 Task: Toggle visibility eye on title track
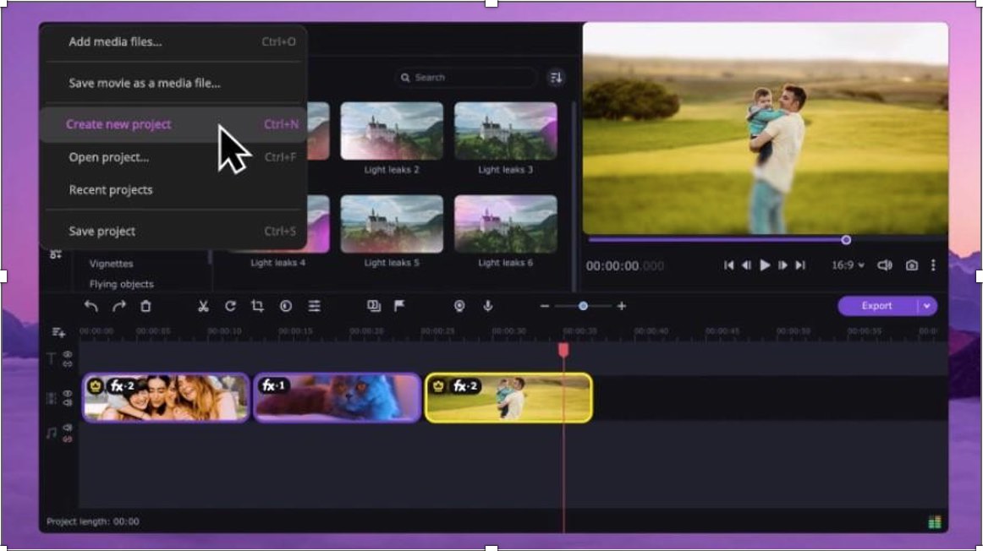click(x=68, y=355)
